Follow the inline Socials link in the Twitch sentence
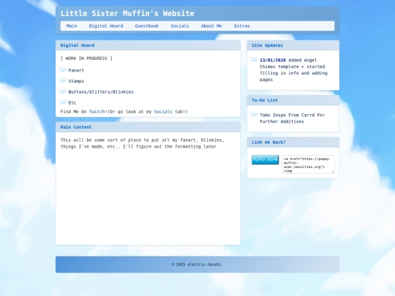395x296 pixels. tap(163, 112)
